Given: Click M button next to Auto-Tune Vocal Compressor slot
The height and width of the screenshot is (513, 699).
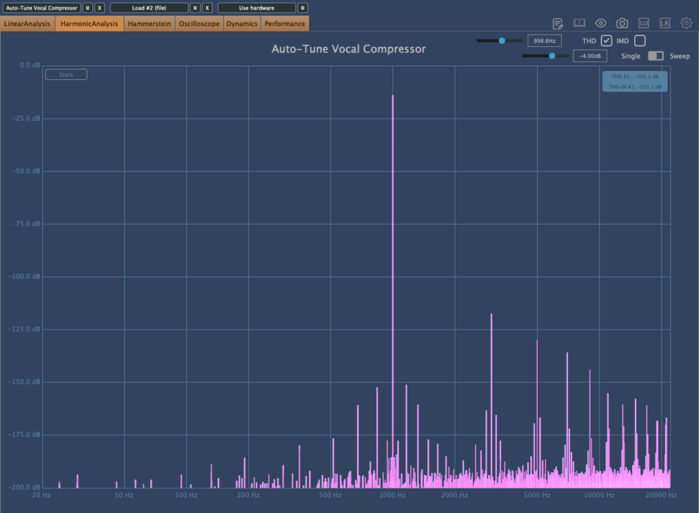Looking at the screenshot, I should 87,8.
